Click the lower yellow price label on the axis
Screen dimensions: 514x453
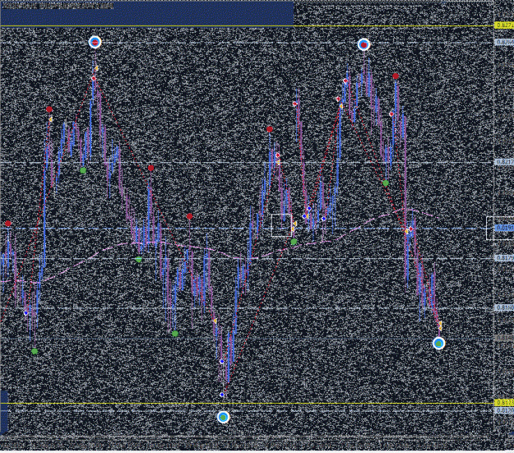point(504,403)
